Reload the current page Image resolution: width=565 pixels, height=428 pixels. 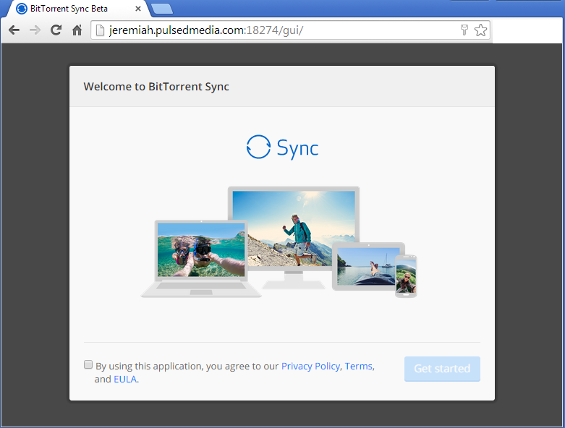(56, 30)
